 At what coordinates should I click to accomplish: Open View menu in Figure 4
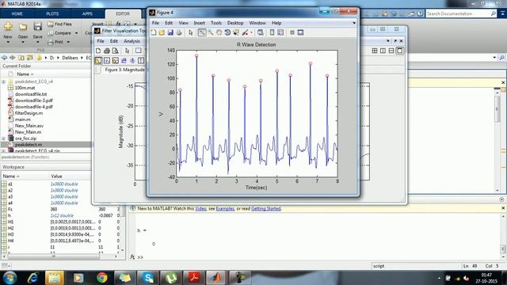pyautogui.click(x=183, y=23)
